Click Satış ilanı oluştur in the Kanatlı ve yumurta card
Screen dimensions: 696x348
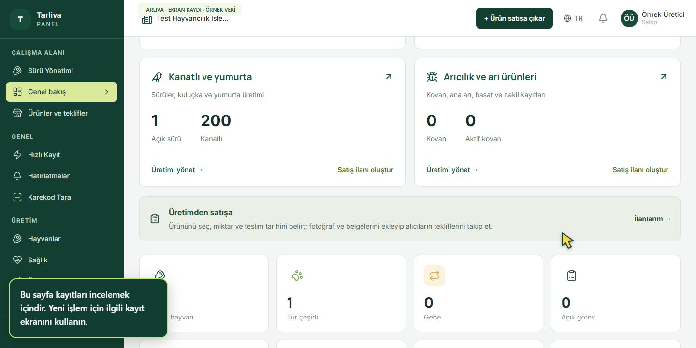pyautogui.click(x=365, y=170)
